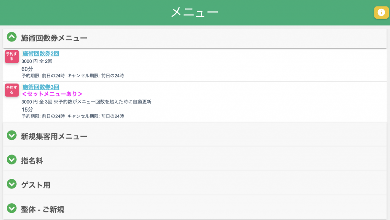Open the 整体 - ご新規 section label
The height and width of the screenshot is (220, 390).
coord(43,209)
